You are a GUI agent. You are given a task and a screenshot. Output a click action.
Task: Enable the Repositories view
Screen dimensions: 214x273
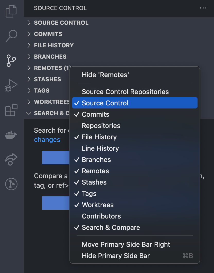(101, 126)
